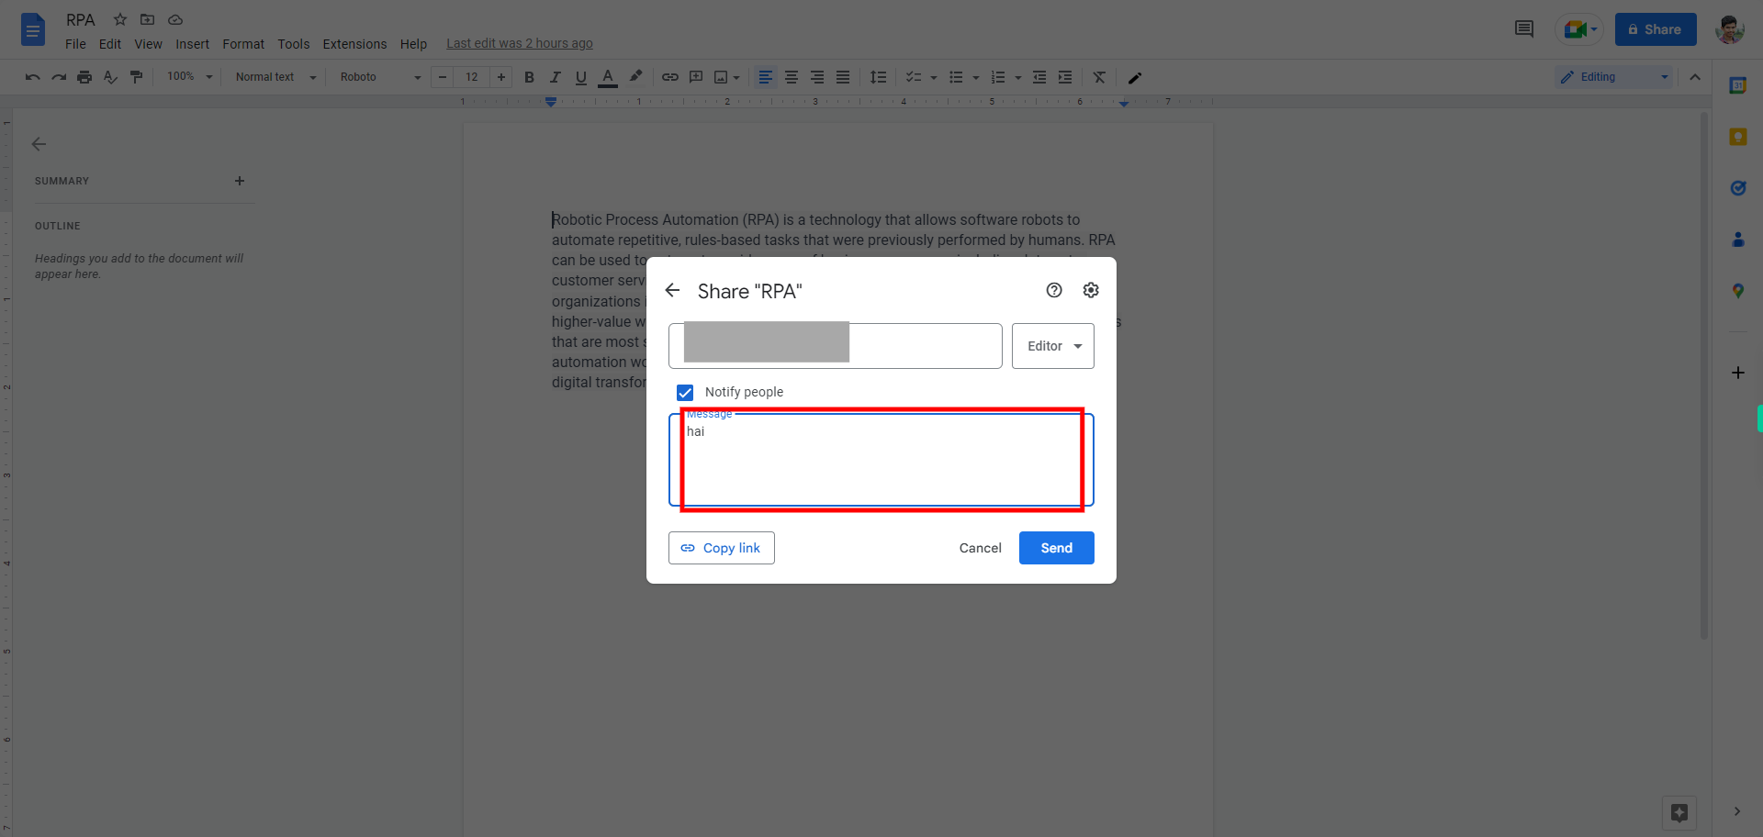The width and height of the screenshot is (1763, 837).
Task: Click the add comment icon in toolbar
Action: 696,77
